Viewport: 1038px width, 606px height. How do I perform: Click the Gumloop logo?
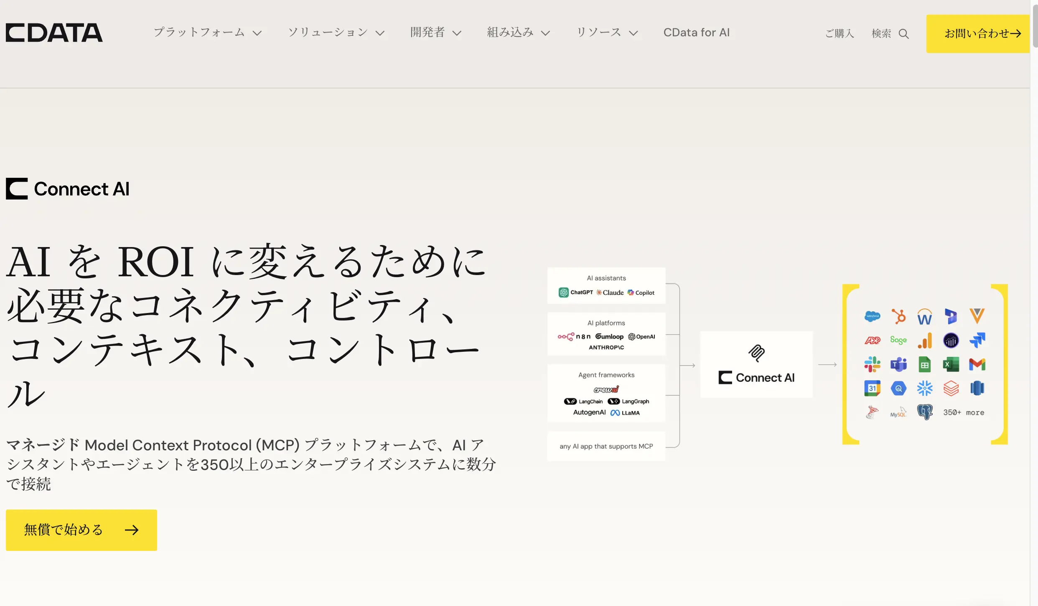tap(609, 336)
